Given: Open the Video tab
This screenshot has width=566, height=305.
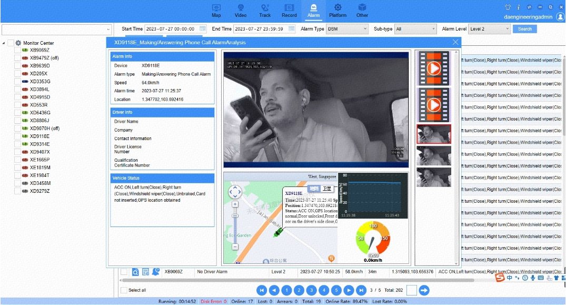Looking at the screenshot, I should pyautogui.click(x=241, y=11).
